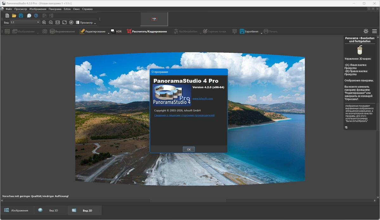Click the camera icon in workflow toolbar
This screenshot has height=220, width=380.
[x=45, y=31]
